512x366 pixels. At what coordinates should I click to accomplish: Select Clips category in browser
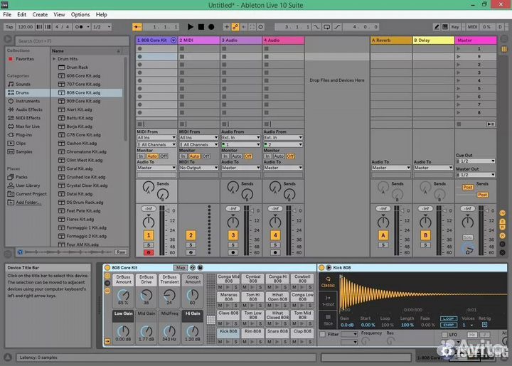[21, 144]
